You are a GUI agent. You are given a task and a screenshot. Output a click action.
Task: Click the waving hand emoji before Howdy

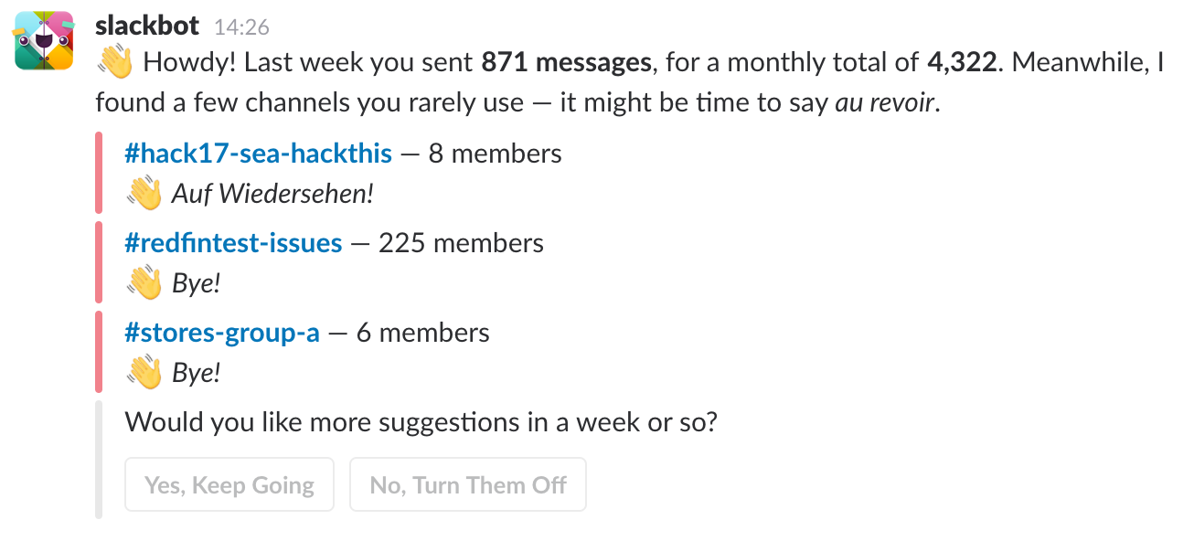(x=115, y=64)
